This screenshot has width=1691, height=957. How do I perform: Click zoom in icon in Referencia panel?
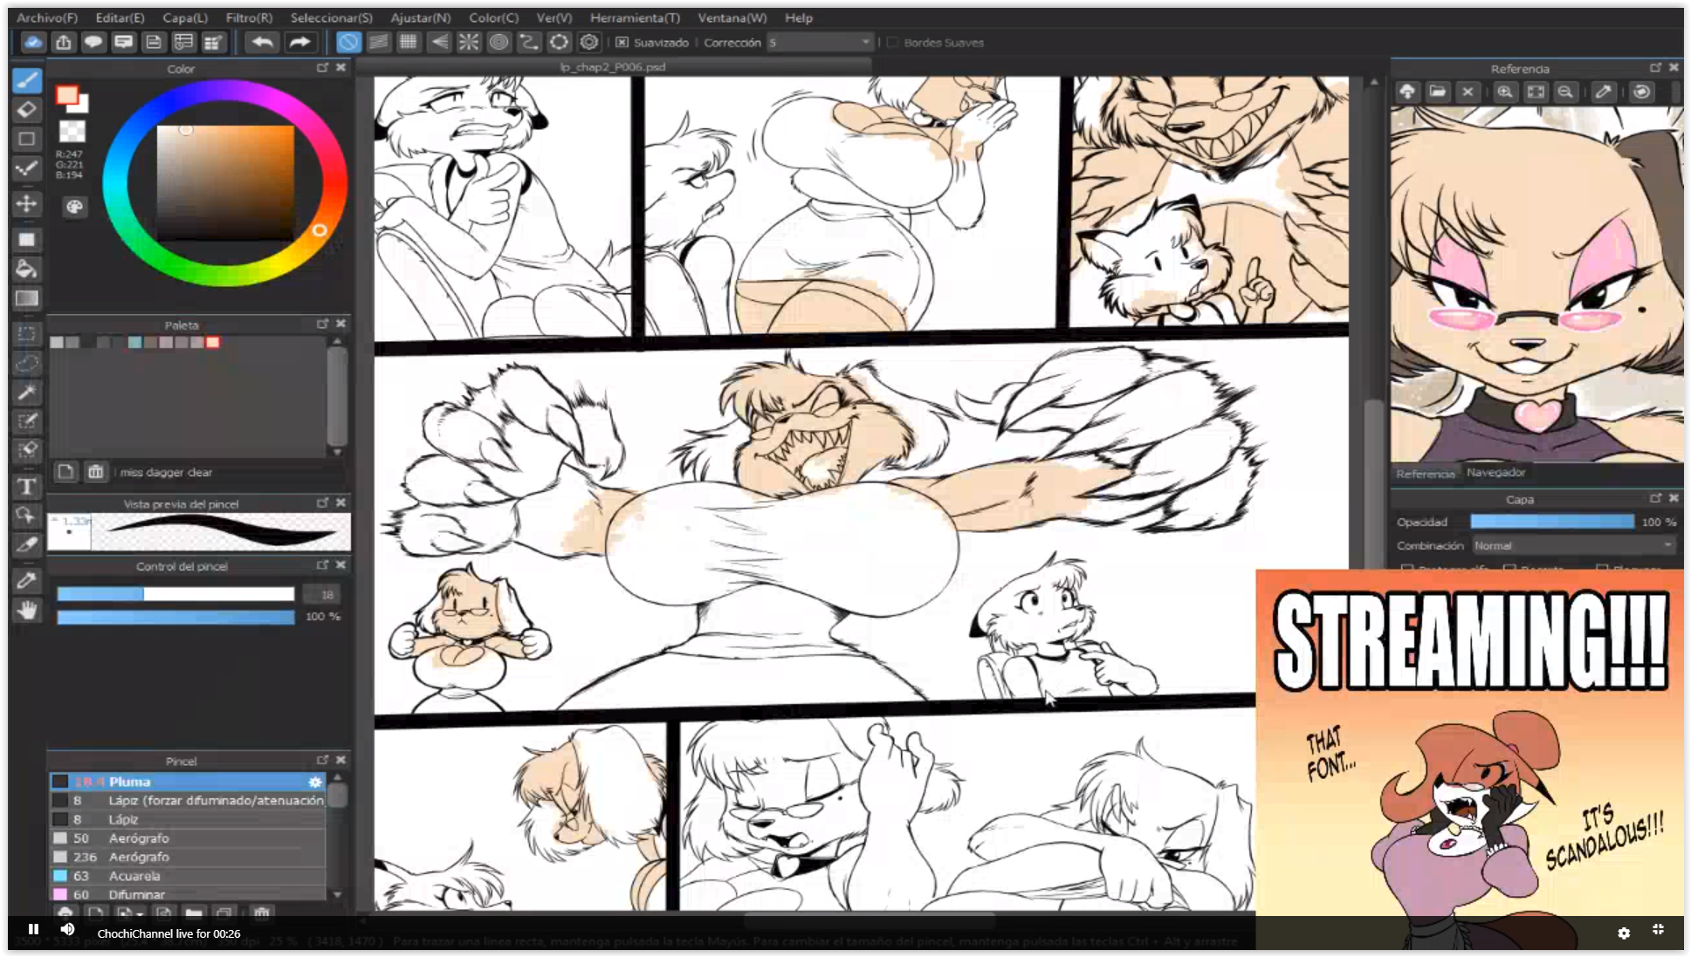[x=1504, y=92]
